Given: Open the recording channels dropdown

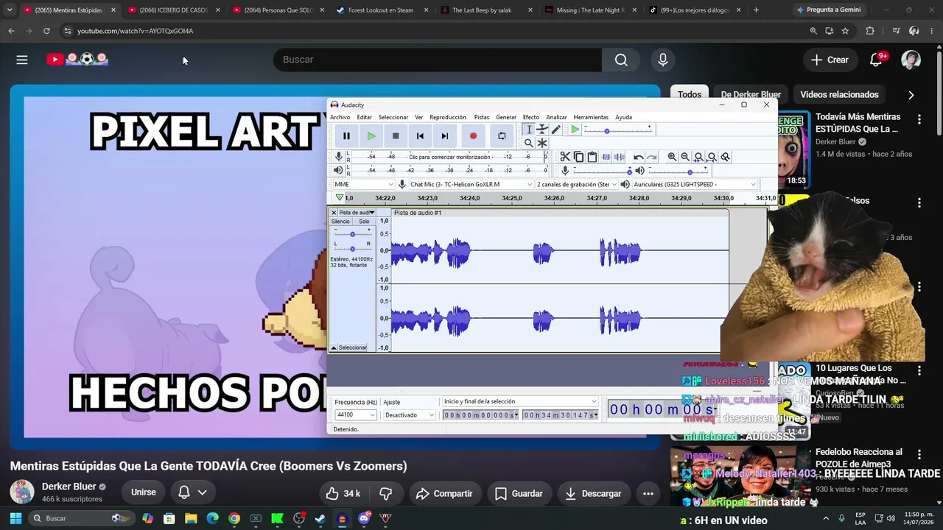Looking at the screenshot, I should (x=577, y=184).
